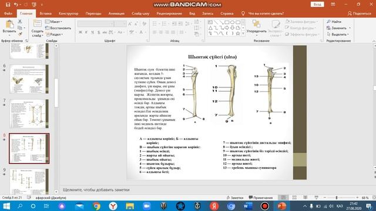Create a new slide (Создать слайд)
This screenshot has height=211, width=376.
click(x=37, y=28)
